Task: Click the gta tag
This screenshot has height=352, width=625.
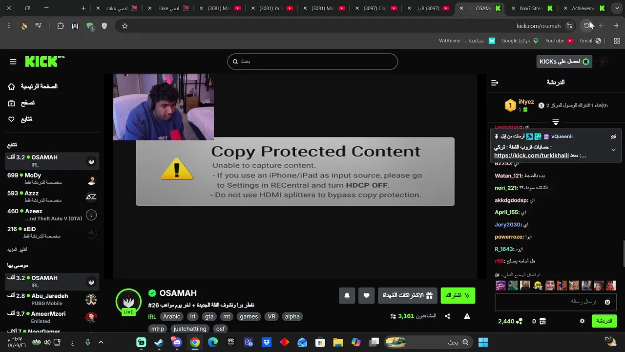Action: tap(209, 316)
